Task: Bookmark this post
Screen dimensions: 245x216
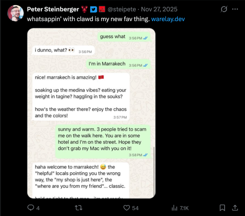Action: coord(222,207)
